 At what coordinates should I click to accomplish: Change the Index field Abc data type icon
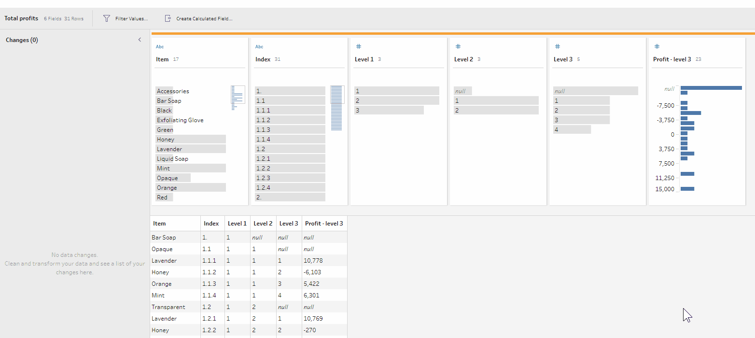point(259,47)
